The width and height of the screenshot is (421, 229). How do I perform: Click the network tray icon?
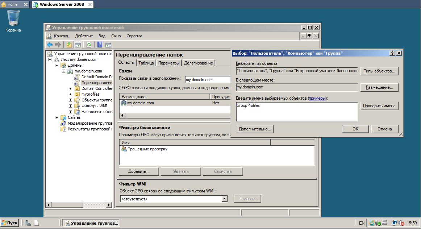(x=395, y=223)
